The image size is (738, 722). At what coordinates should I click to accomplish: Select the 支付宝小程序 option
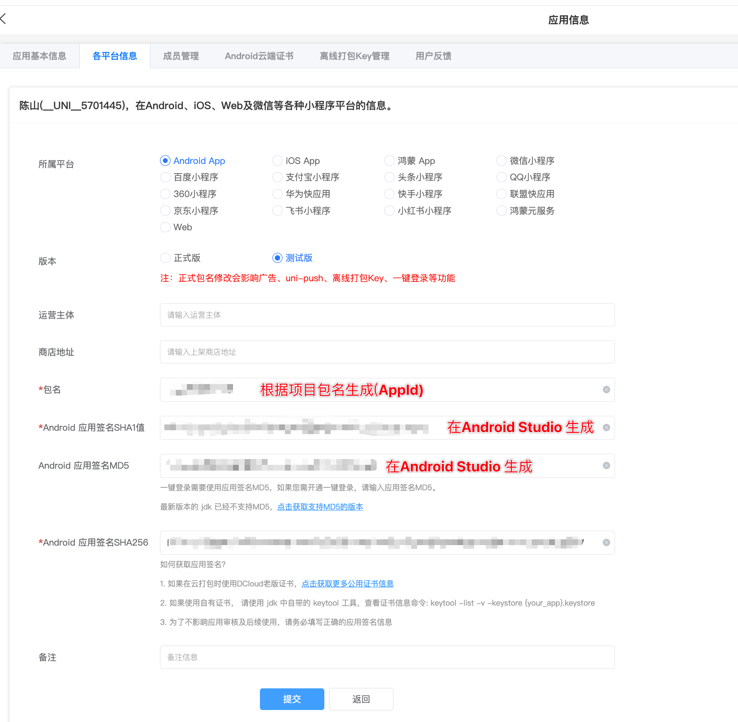[x=277, y=177]
